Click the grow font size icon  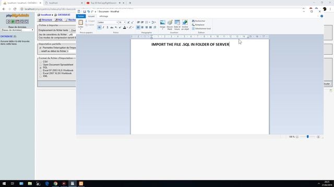pos(128,22)
